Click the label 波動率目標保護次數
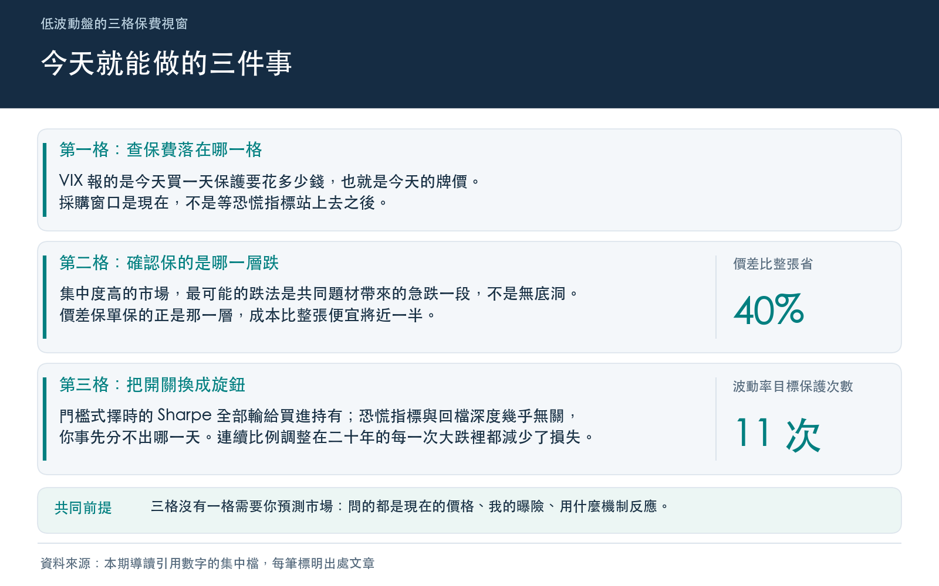Image resolution: width=939 pixels, height=586 pixels. [x=793, y=387]
